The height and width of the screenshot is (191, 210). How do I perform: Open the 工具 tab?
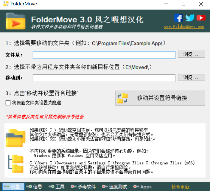coord(57,187)
